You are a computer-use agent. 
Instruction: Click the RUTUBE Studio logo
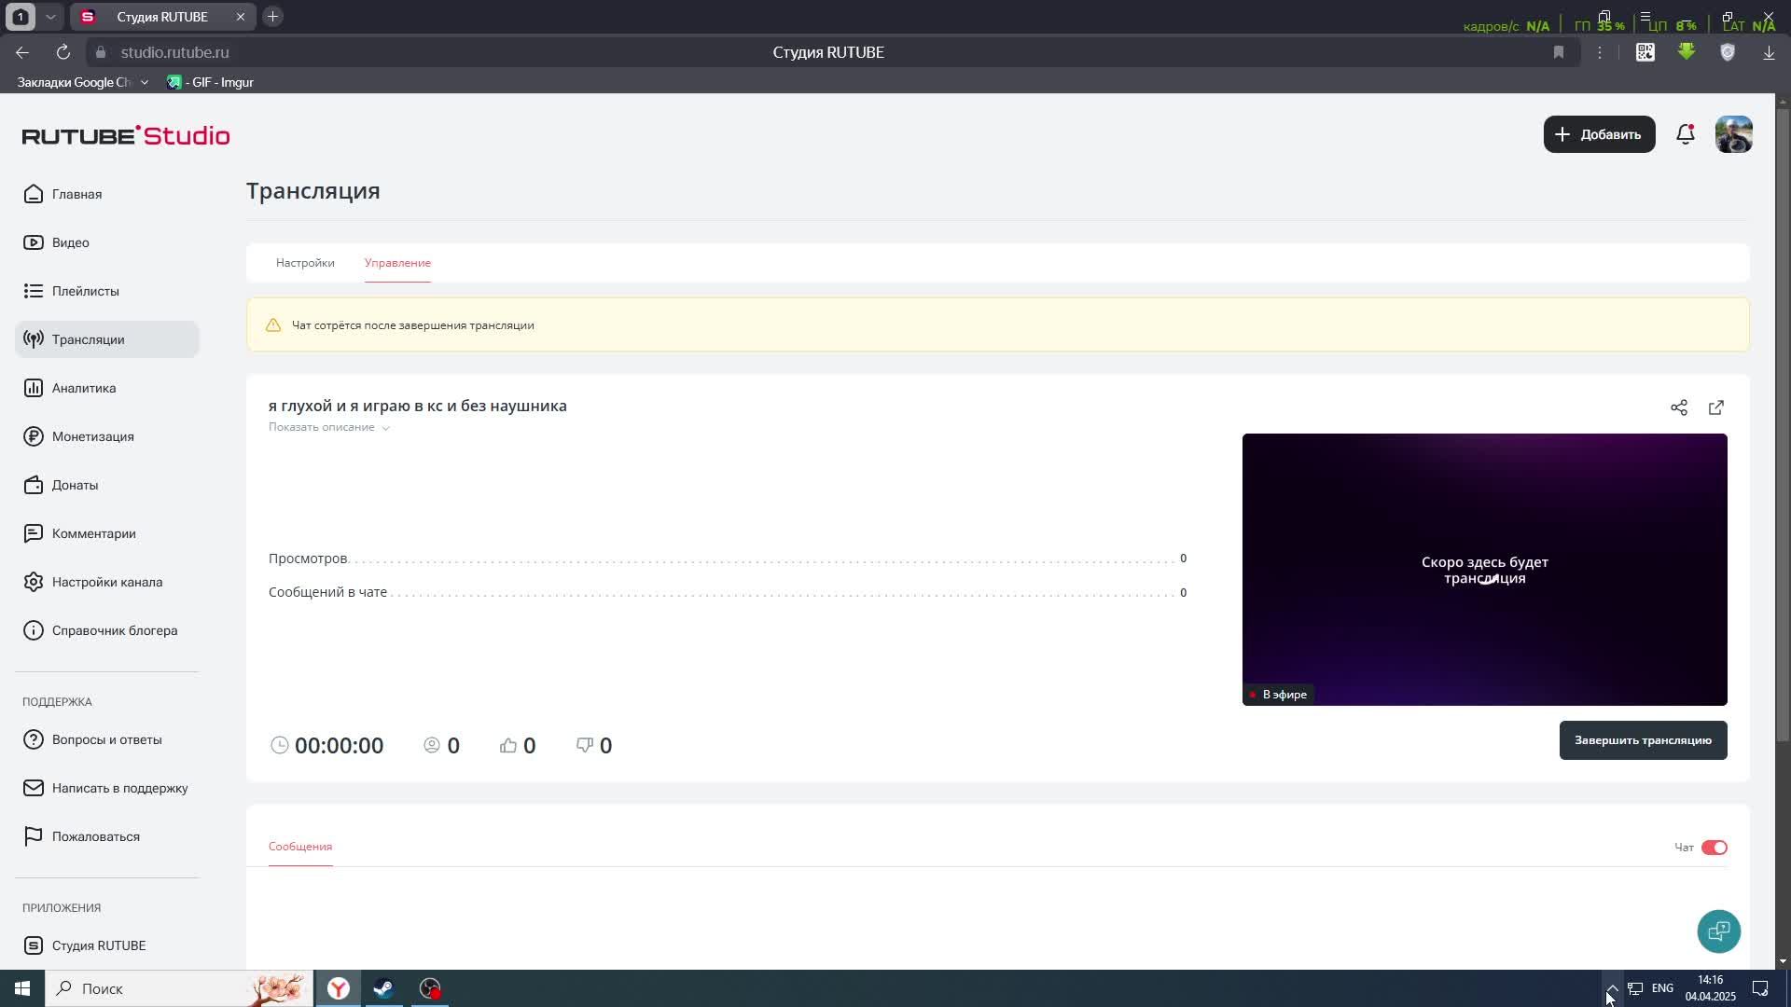click(x=126, y=135)
